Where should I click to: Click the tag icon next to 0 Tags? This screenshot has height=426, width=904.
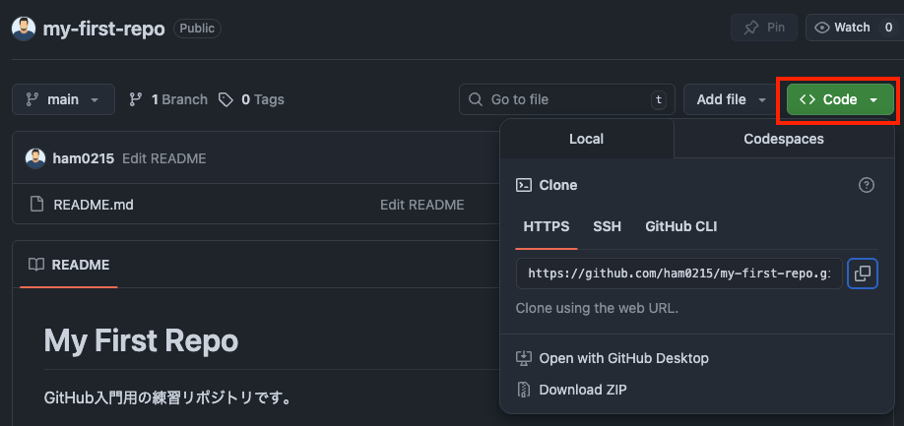pos(226,99)
